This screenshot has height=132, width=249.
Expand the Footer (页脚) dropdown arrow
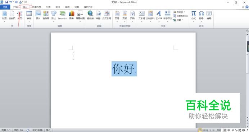(124, 22)
